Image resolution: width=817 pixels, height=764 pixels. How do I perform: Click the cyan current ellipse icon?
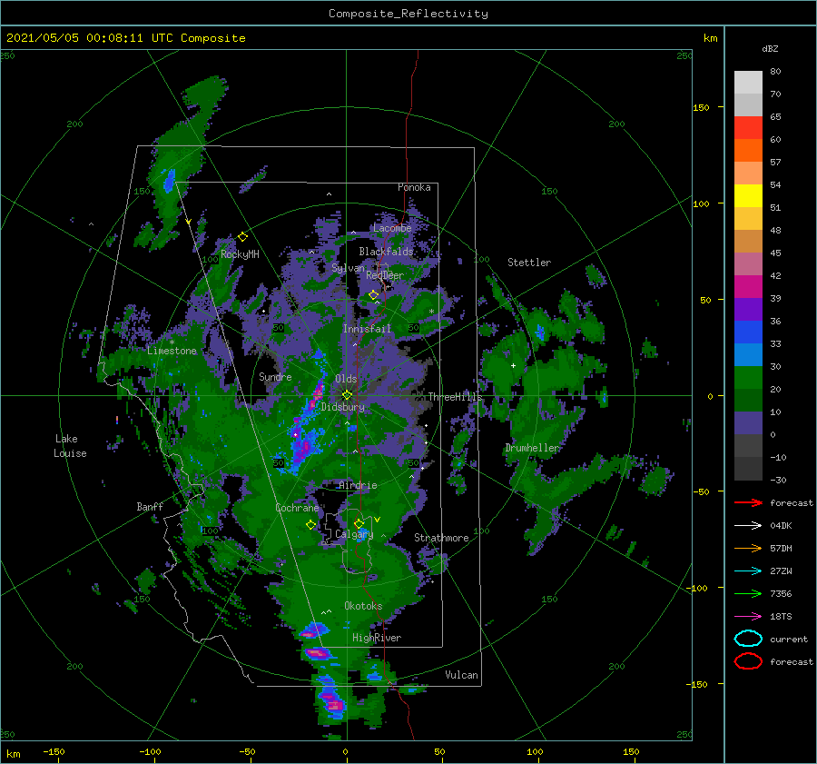tap(748, 639)
